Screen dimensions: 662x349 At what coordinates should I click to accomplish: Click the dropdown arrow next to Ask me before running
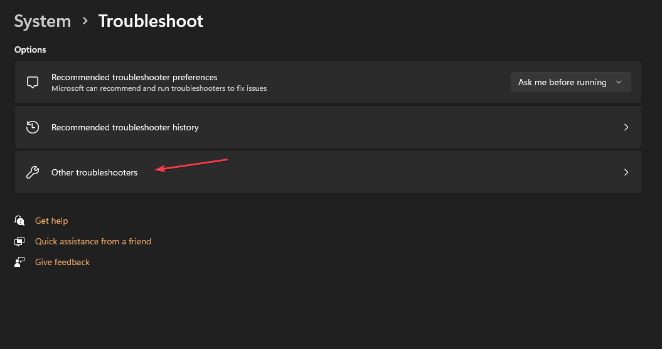coord(619,82)
